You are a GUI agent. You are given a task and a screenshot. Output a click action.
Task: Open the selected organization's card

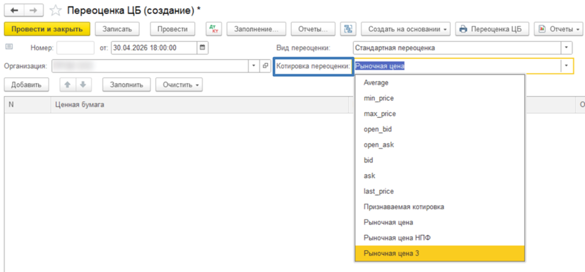click(266, 65)
